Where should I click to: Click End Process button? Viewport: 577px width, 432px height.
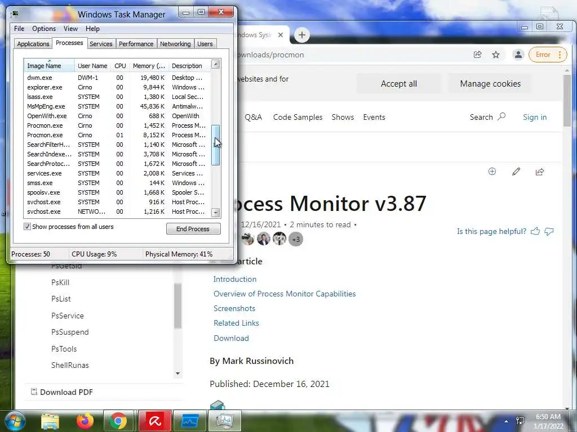193,229
